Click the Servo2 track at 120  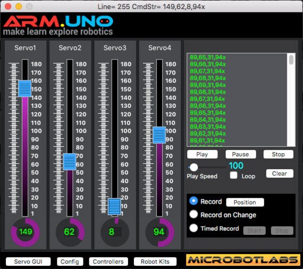coord(70,114)
